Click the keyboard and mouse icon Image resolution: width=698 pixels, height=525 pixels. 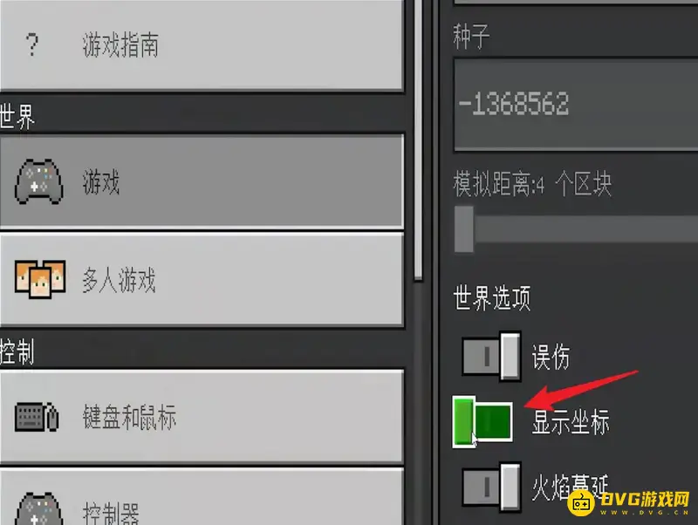37,417
